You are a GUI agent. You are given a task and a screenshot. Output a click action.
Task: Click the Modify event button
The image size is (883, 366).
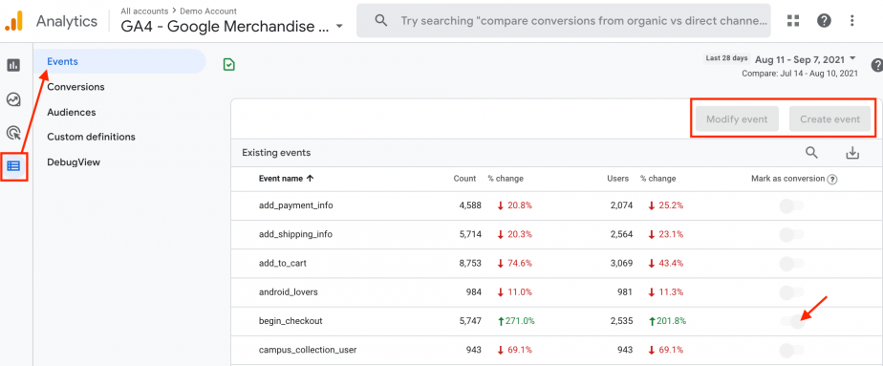coord(737,119)
